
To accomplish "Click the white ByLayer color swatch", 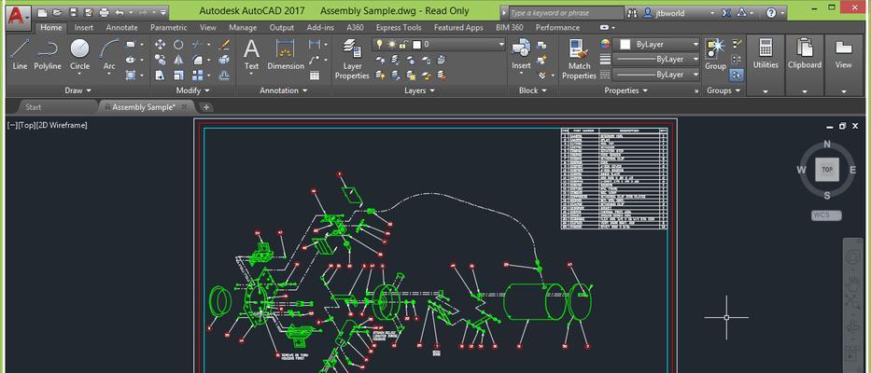I will click(x=625, y=45).
